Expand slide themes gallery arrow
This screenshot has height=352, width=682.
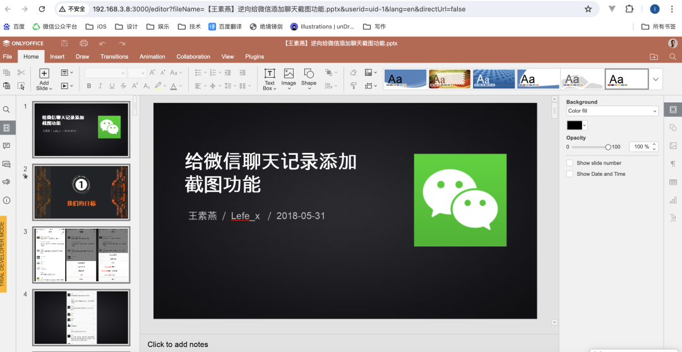[x=655, y=79]
